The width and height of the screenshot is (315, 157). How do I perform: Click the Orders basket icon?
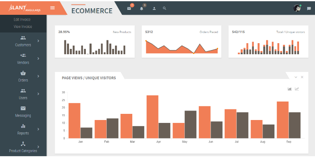[23, 73]
